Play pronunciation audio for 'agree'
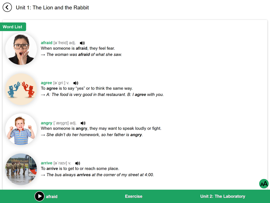The height and width of the screenshot is (203, 270). click(x=76, y=83)
